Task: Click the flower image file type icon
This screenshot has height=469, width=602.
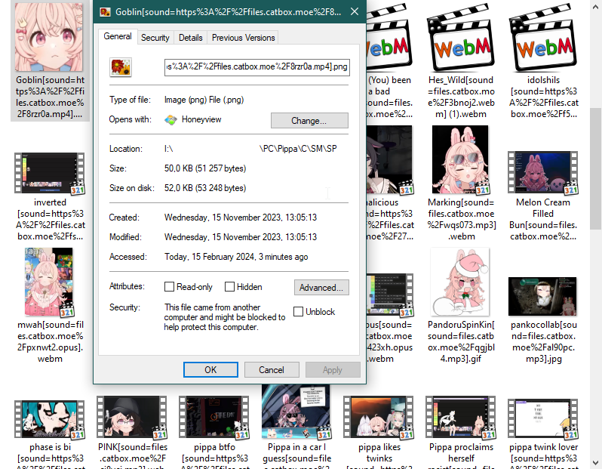Action: [121, 67]
